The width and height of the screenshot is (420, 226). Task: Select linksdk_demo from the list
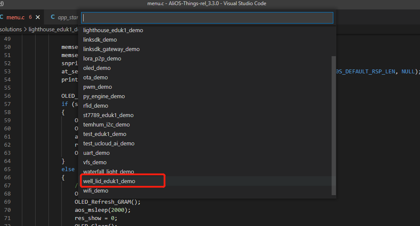[207, 39]
